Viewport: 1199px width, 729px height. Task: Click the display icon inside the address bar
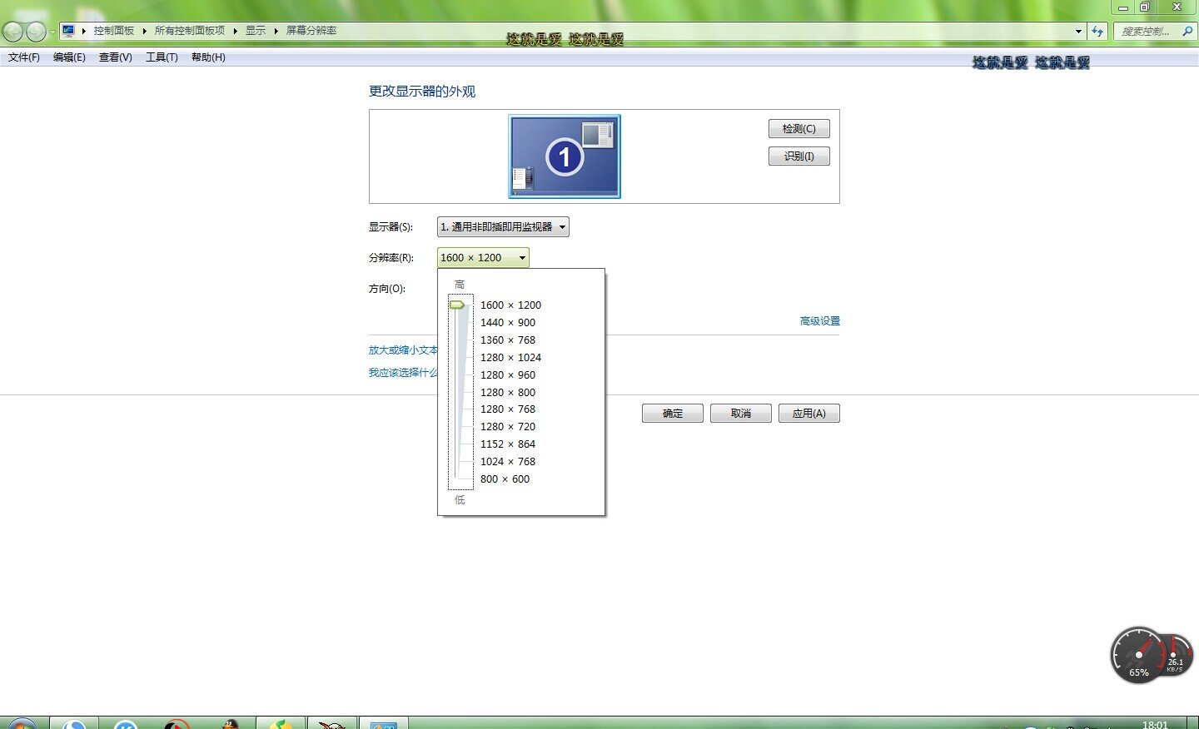tap(68, 30)
